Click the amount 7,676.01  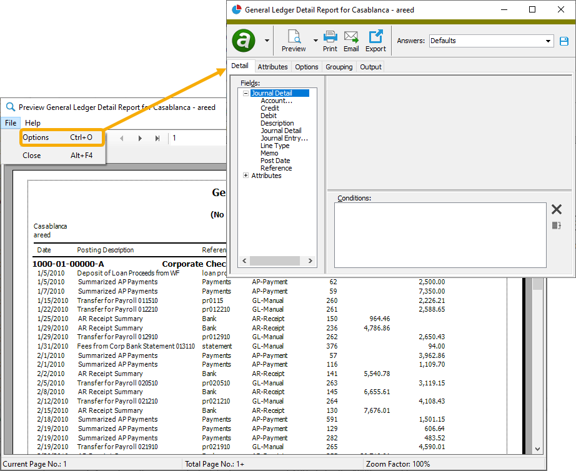point(377,410)
